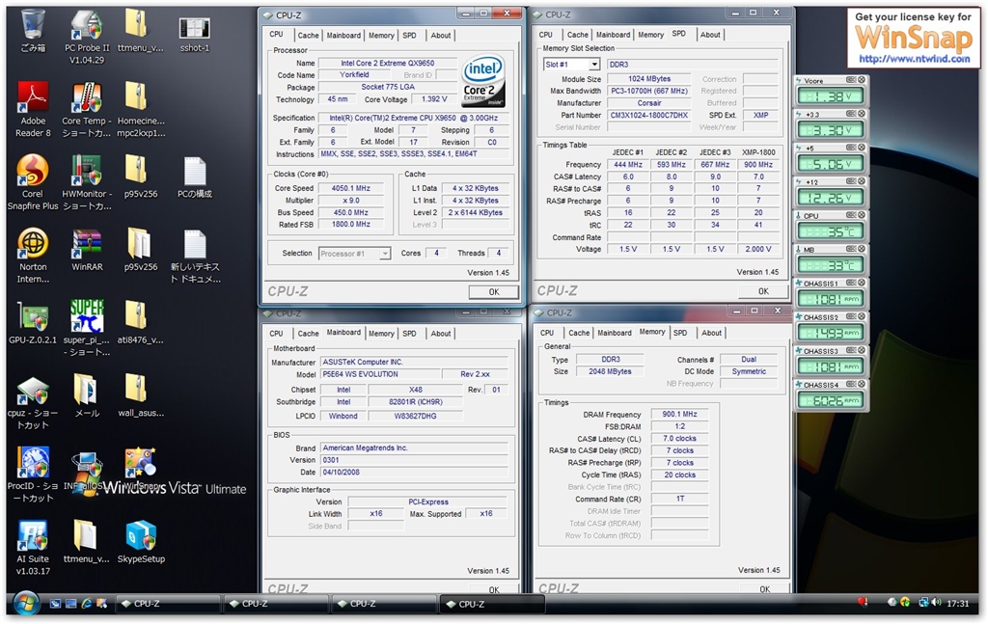Open the PC Probe II desktop icon
The width and height of the screenshot is (988, 624).
point(86,25)
